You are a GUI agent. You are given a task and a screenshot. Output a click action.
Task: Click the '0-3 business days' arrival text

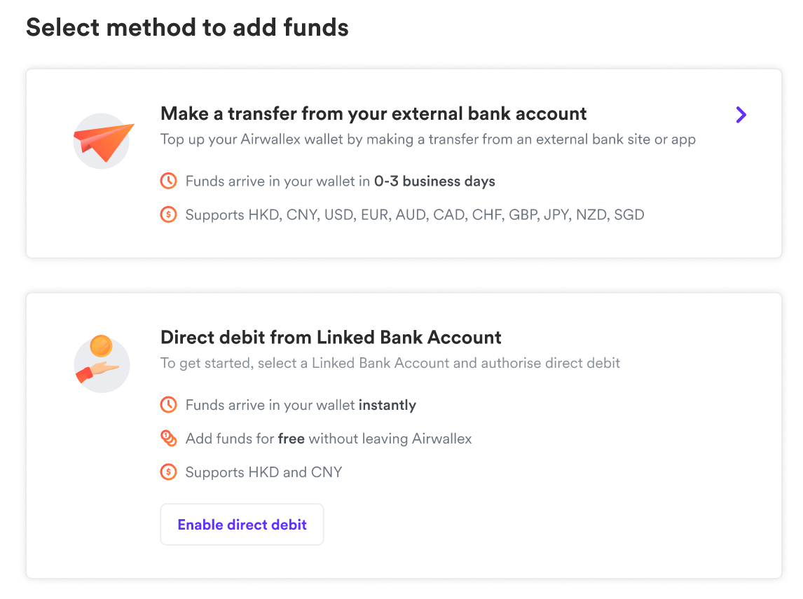click(434, 181)
